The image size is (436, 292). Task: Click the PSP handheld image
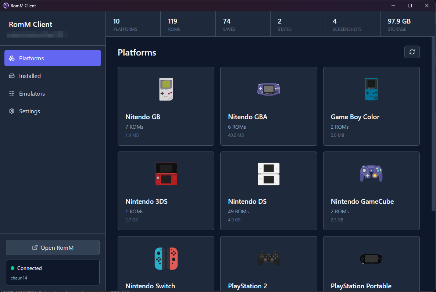371,259
